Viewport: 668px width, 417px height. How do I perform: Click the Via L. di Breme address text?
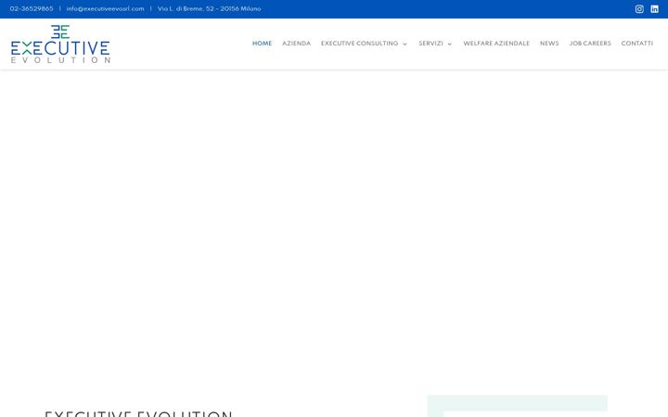pos(209,8)
